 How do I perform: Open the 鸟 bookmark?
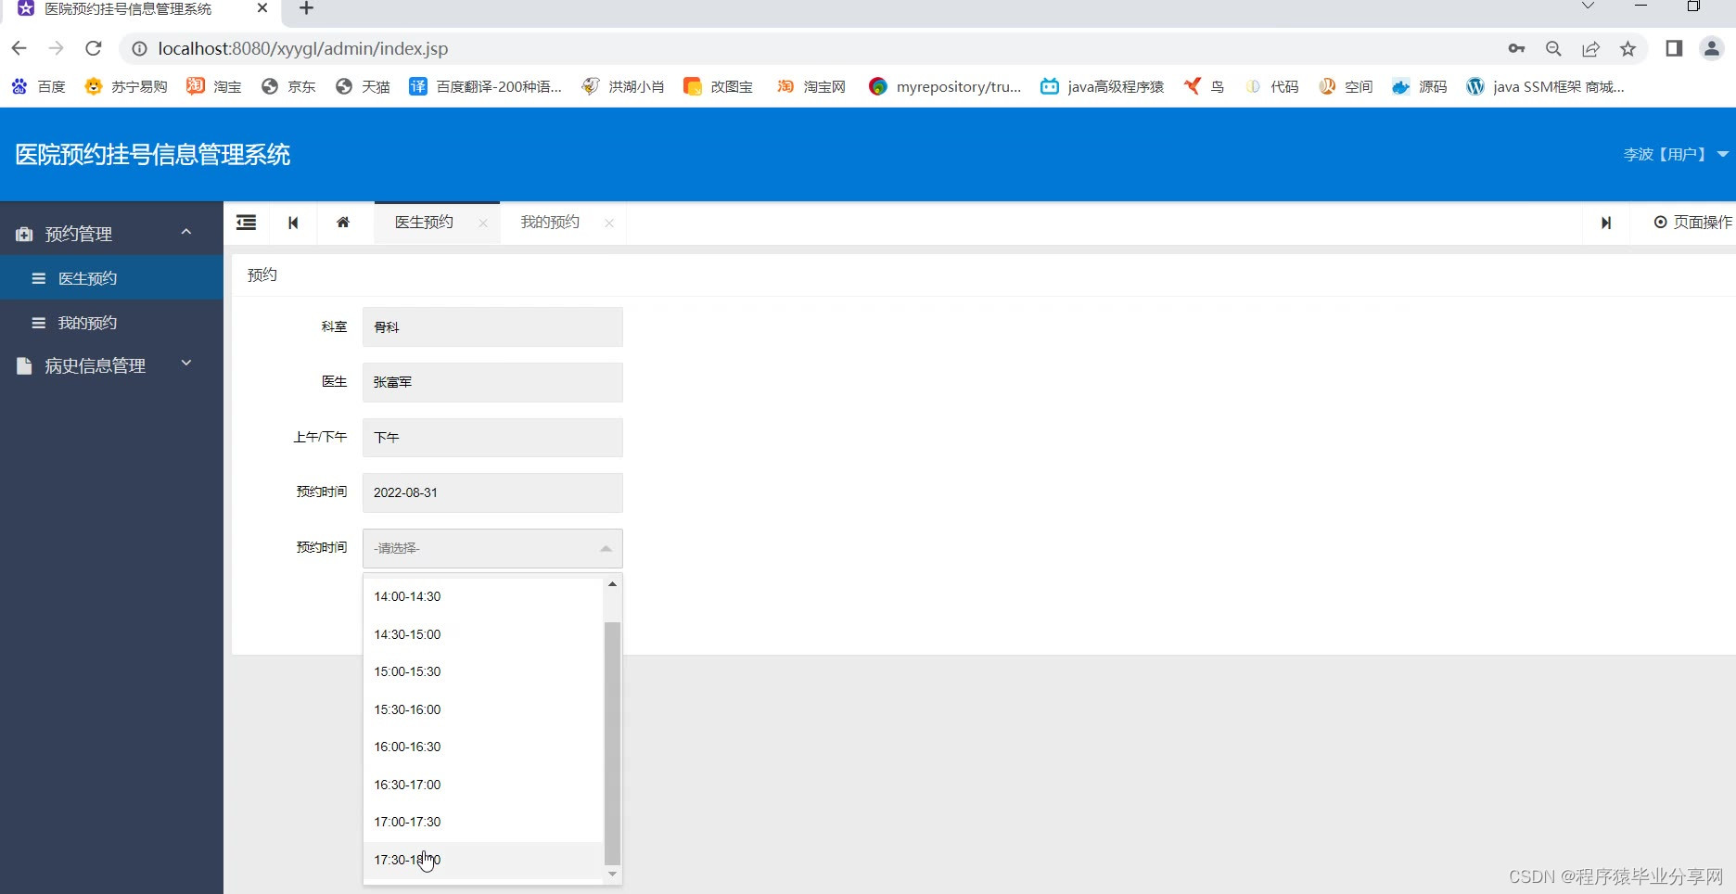tap(1204, 86)
